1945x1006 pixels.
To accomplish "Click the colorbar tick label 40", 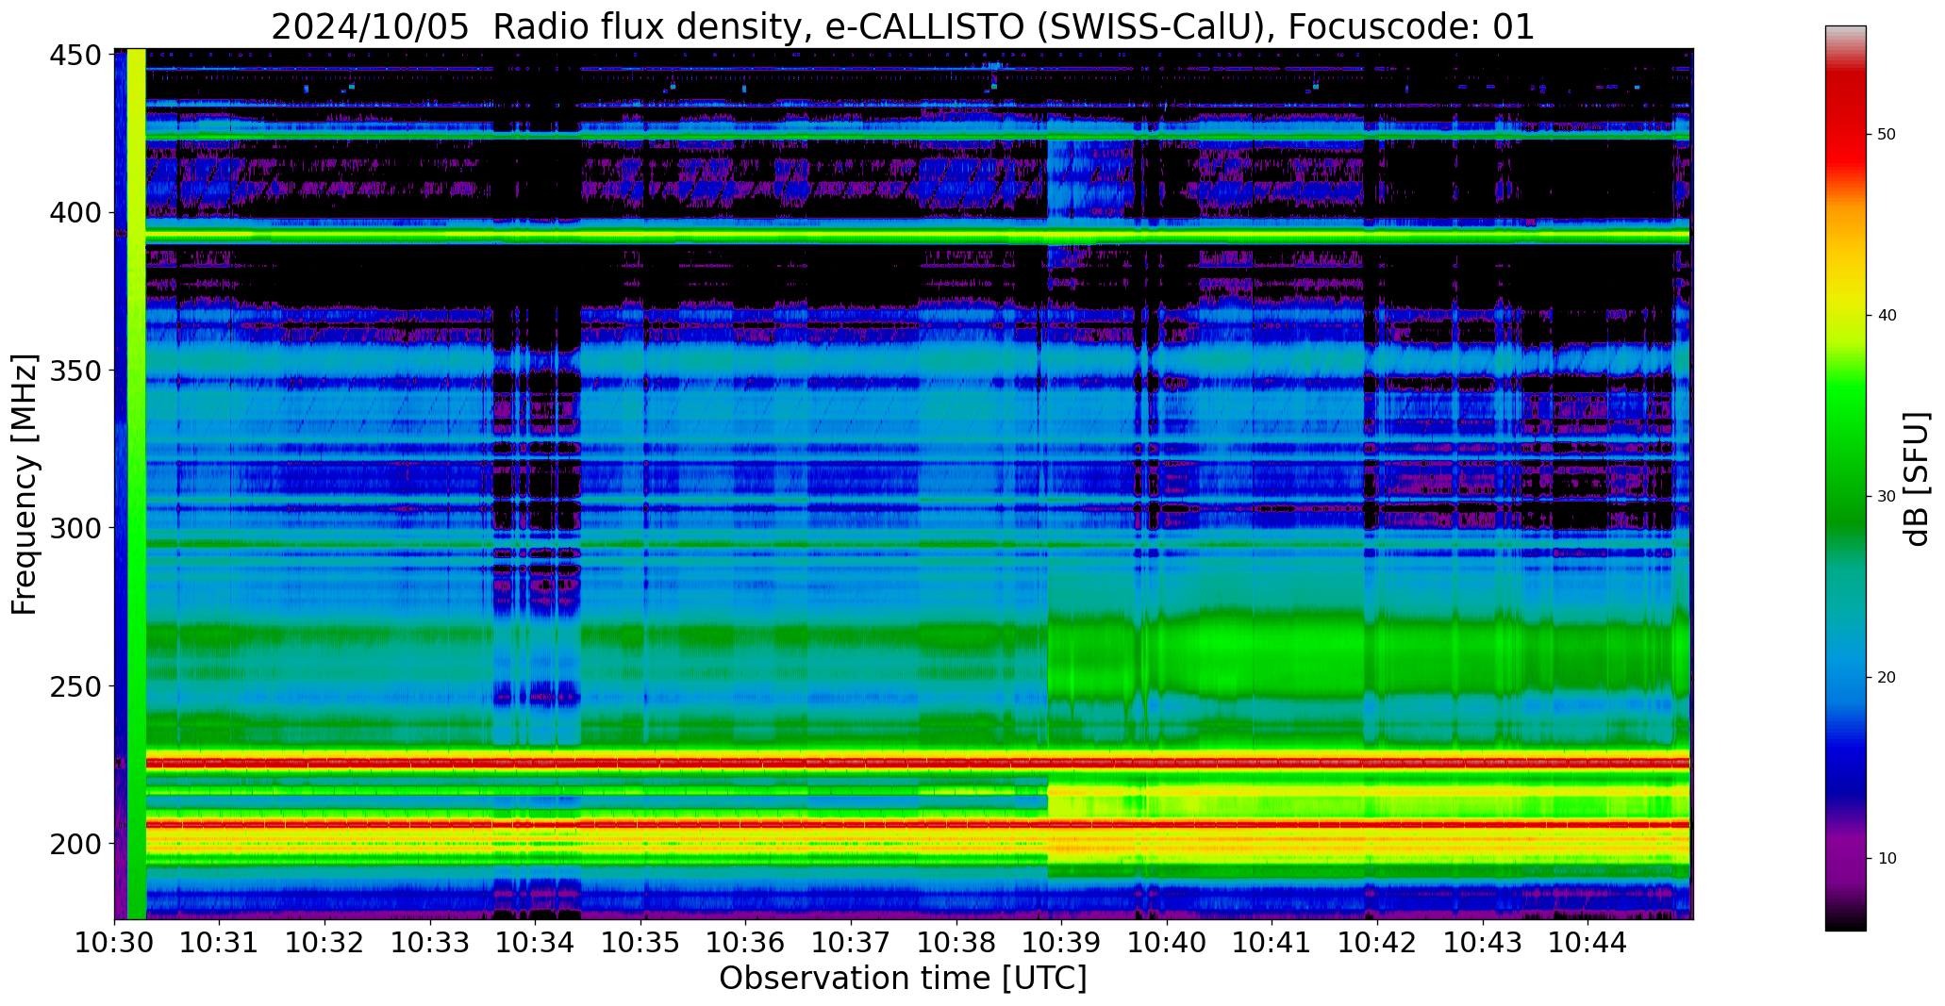I will coord(1886,316).
